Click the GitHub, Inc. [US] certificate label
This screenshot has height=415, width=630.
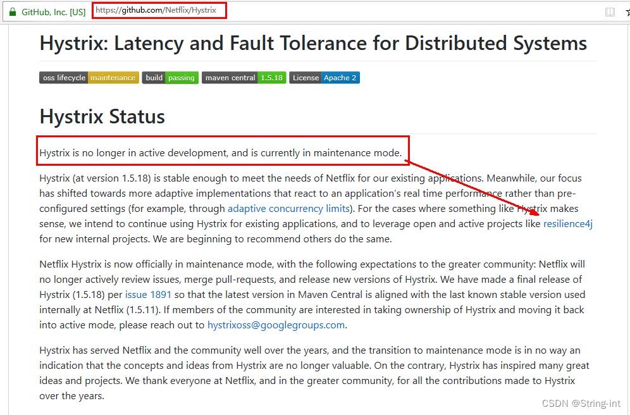coord(53,12)
